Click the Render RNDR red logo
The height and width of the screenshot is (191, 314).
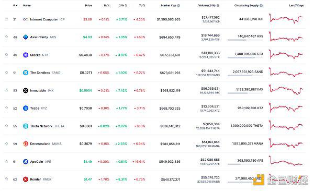point(26,180)
